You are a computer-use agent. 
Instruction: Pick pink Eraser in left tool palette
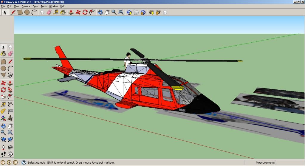tap(10, 54)
